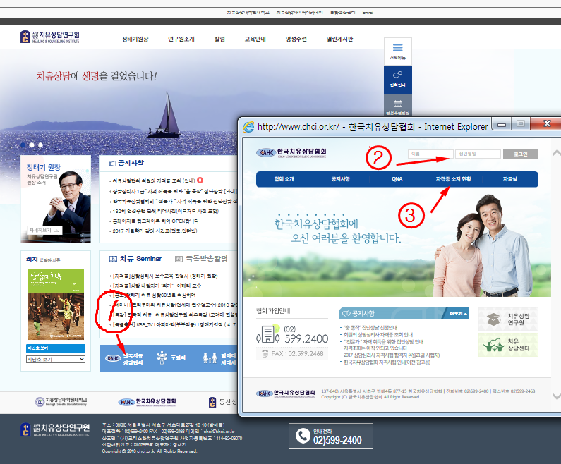This screenshot has height=464, width=561.
Task: Click the 통합전산관리 link in top bar
Action: click(342, 12)
